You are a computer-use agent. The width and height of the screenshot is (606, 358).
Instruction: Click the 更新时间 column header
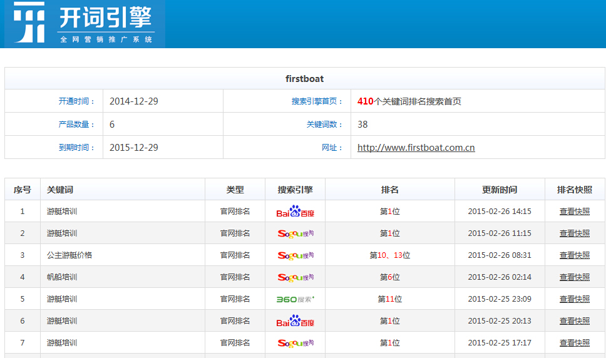500,190
